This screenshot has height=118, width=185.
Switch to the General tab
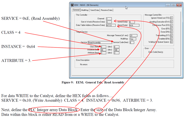pos(76,10)
